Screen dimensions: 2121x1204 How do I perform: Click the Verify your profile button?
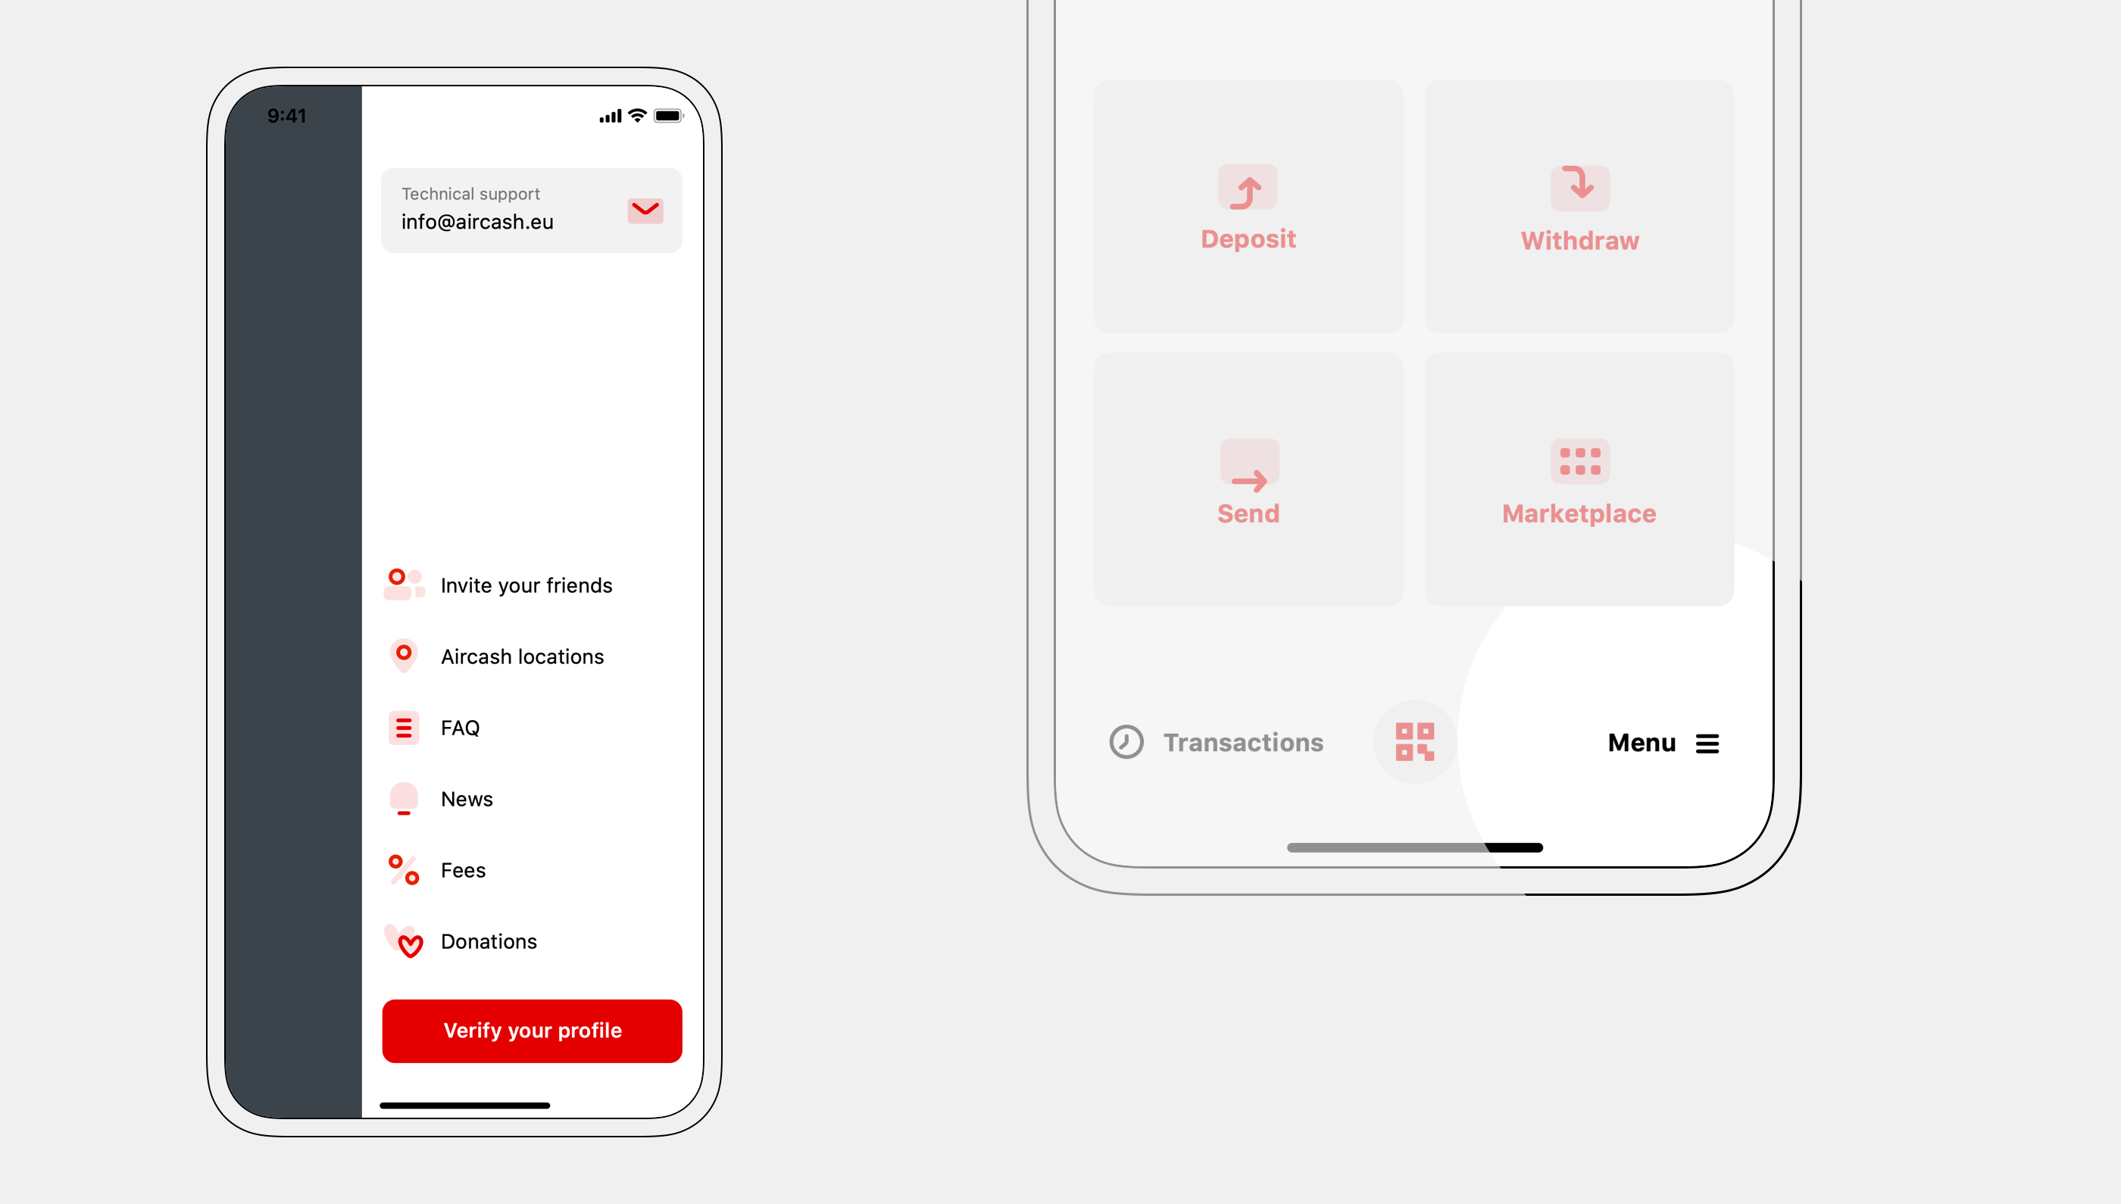pos(532,1031)
